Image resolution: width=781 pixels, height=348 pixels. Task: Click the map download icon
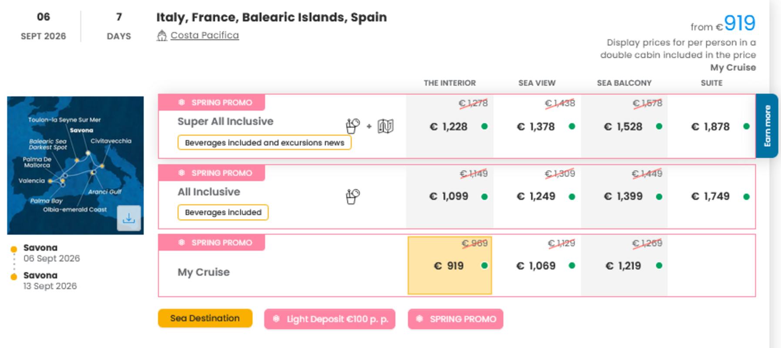pyautogui.click(x=129, y=218)
